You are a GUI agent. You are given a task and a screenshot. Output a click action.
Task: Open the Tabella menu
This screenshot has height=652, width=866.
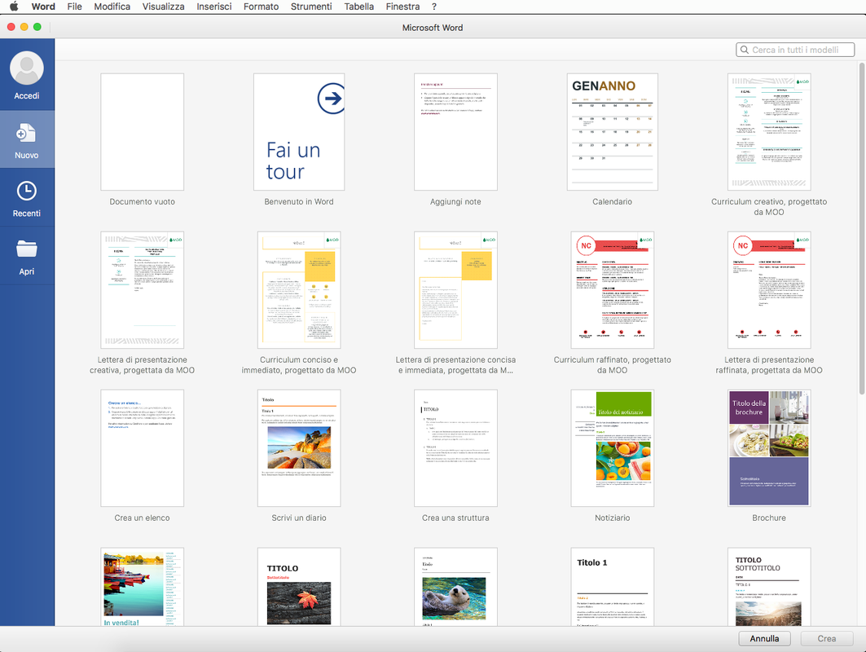359,7
